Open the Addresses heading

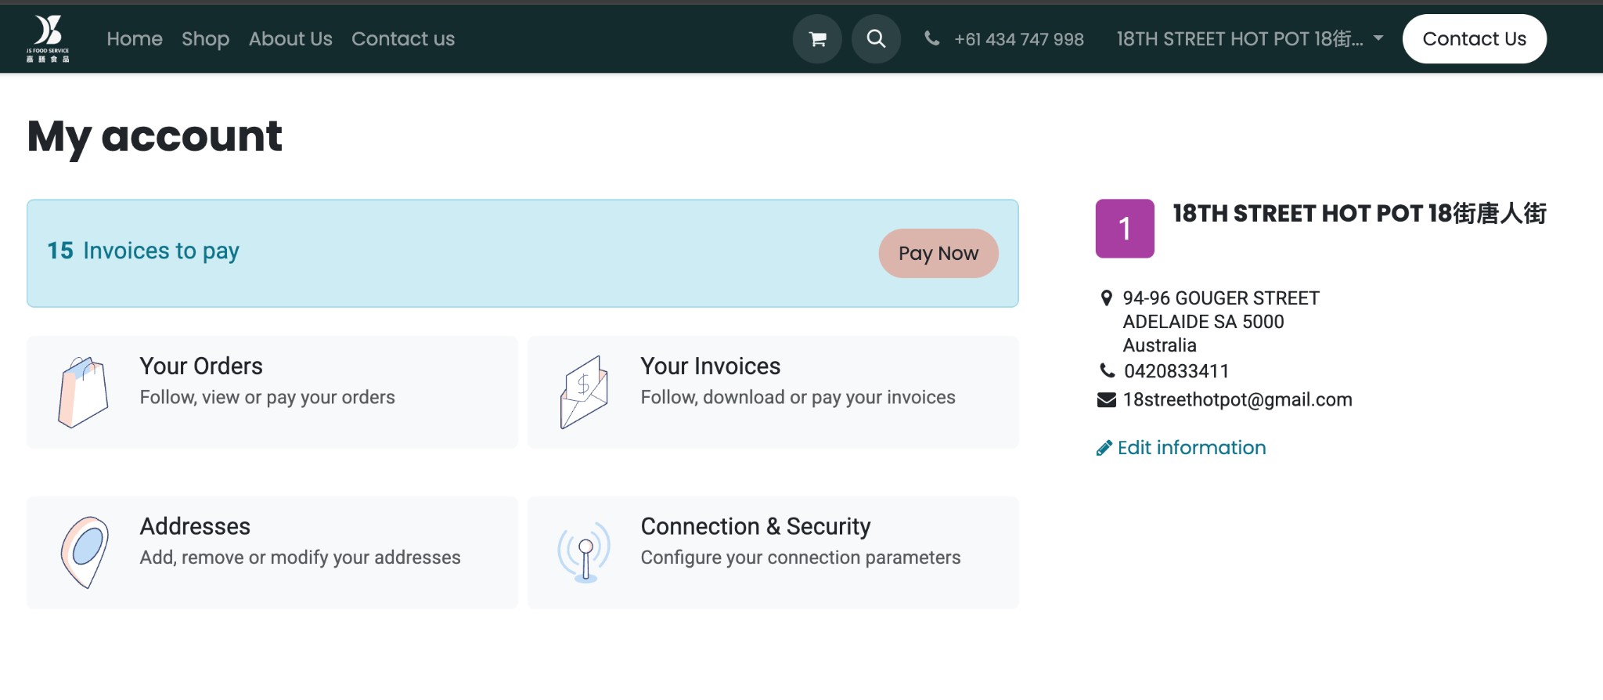click(x=195, y=526)
